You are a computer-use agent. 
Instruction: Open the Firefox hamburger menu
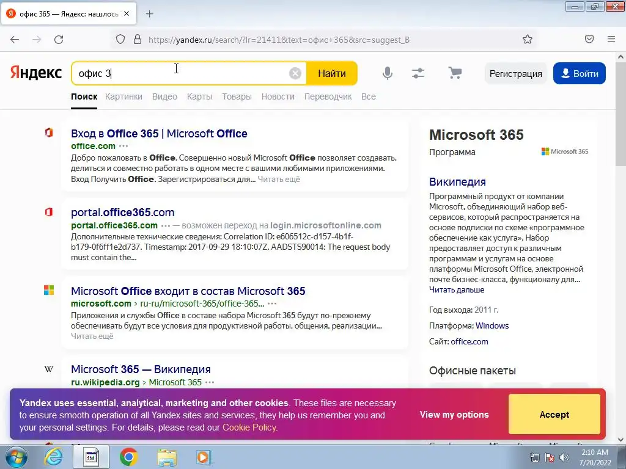click(x=611, y=39)
